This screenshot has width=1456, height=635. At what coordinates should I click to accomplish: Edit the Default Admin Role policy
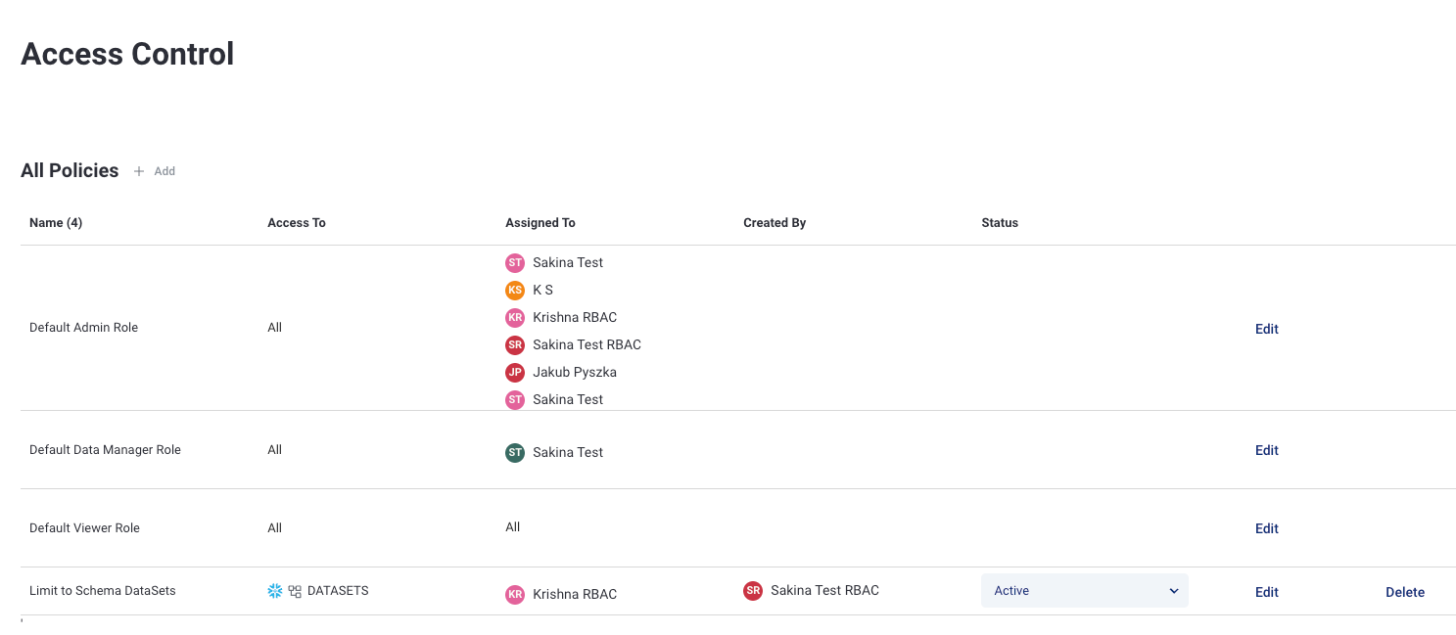[x=1266, y=329]
